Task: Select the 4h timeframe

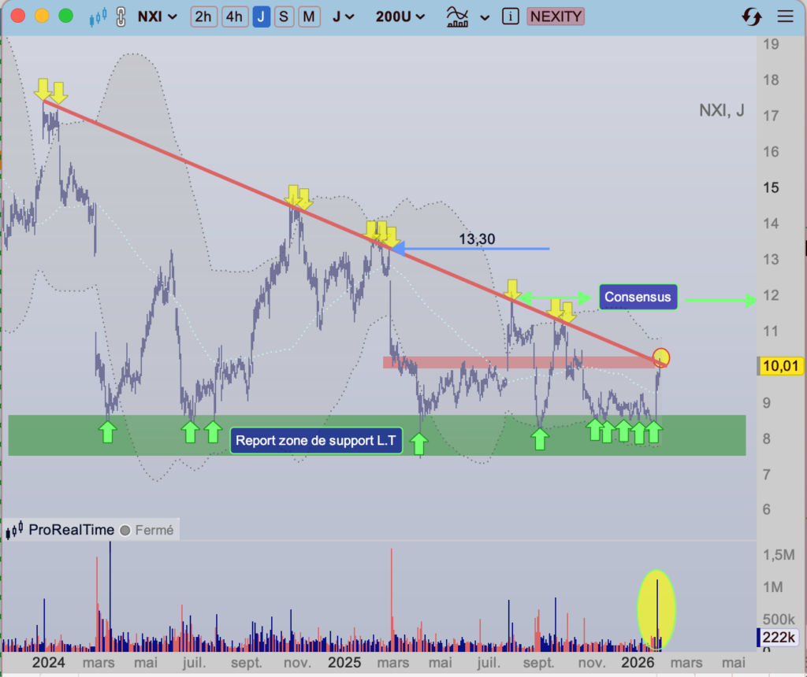Action: [234, 17]
